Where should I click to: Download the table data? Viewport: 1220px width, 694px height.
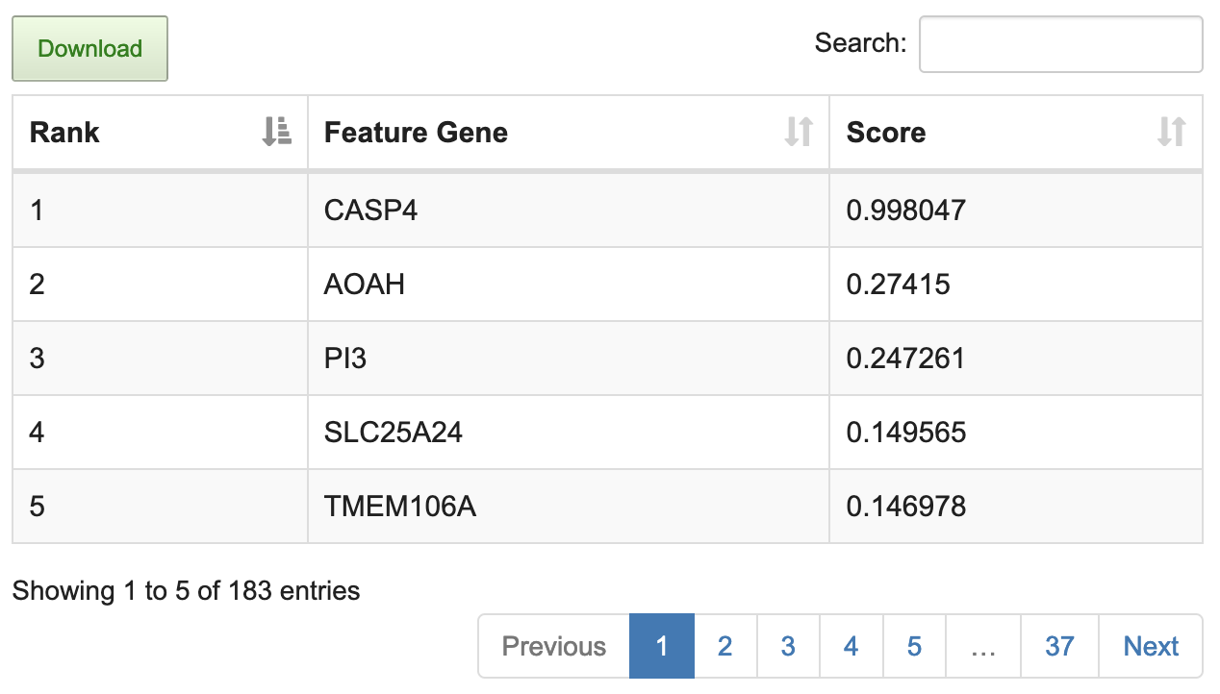89,49
